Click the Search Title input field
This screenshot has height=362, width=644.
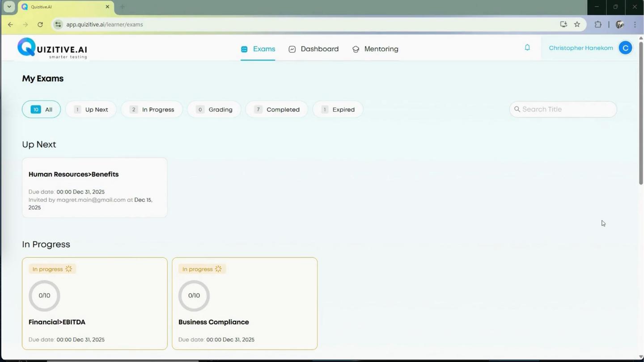click(563, 109)
